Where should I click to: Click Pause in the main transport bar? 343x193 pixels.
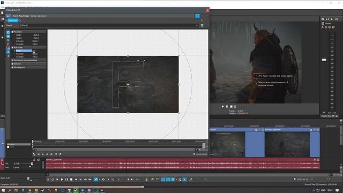click(66, 180)
